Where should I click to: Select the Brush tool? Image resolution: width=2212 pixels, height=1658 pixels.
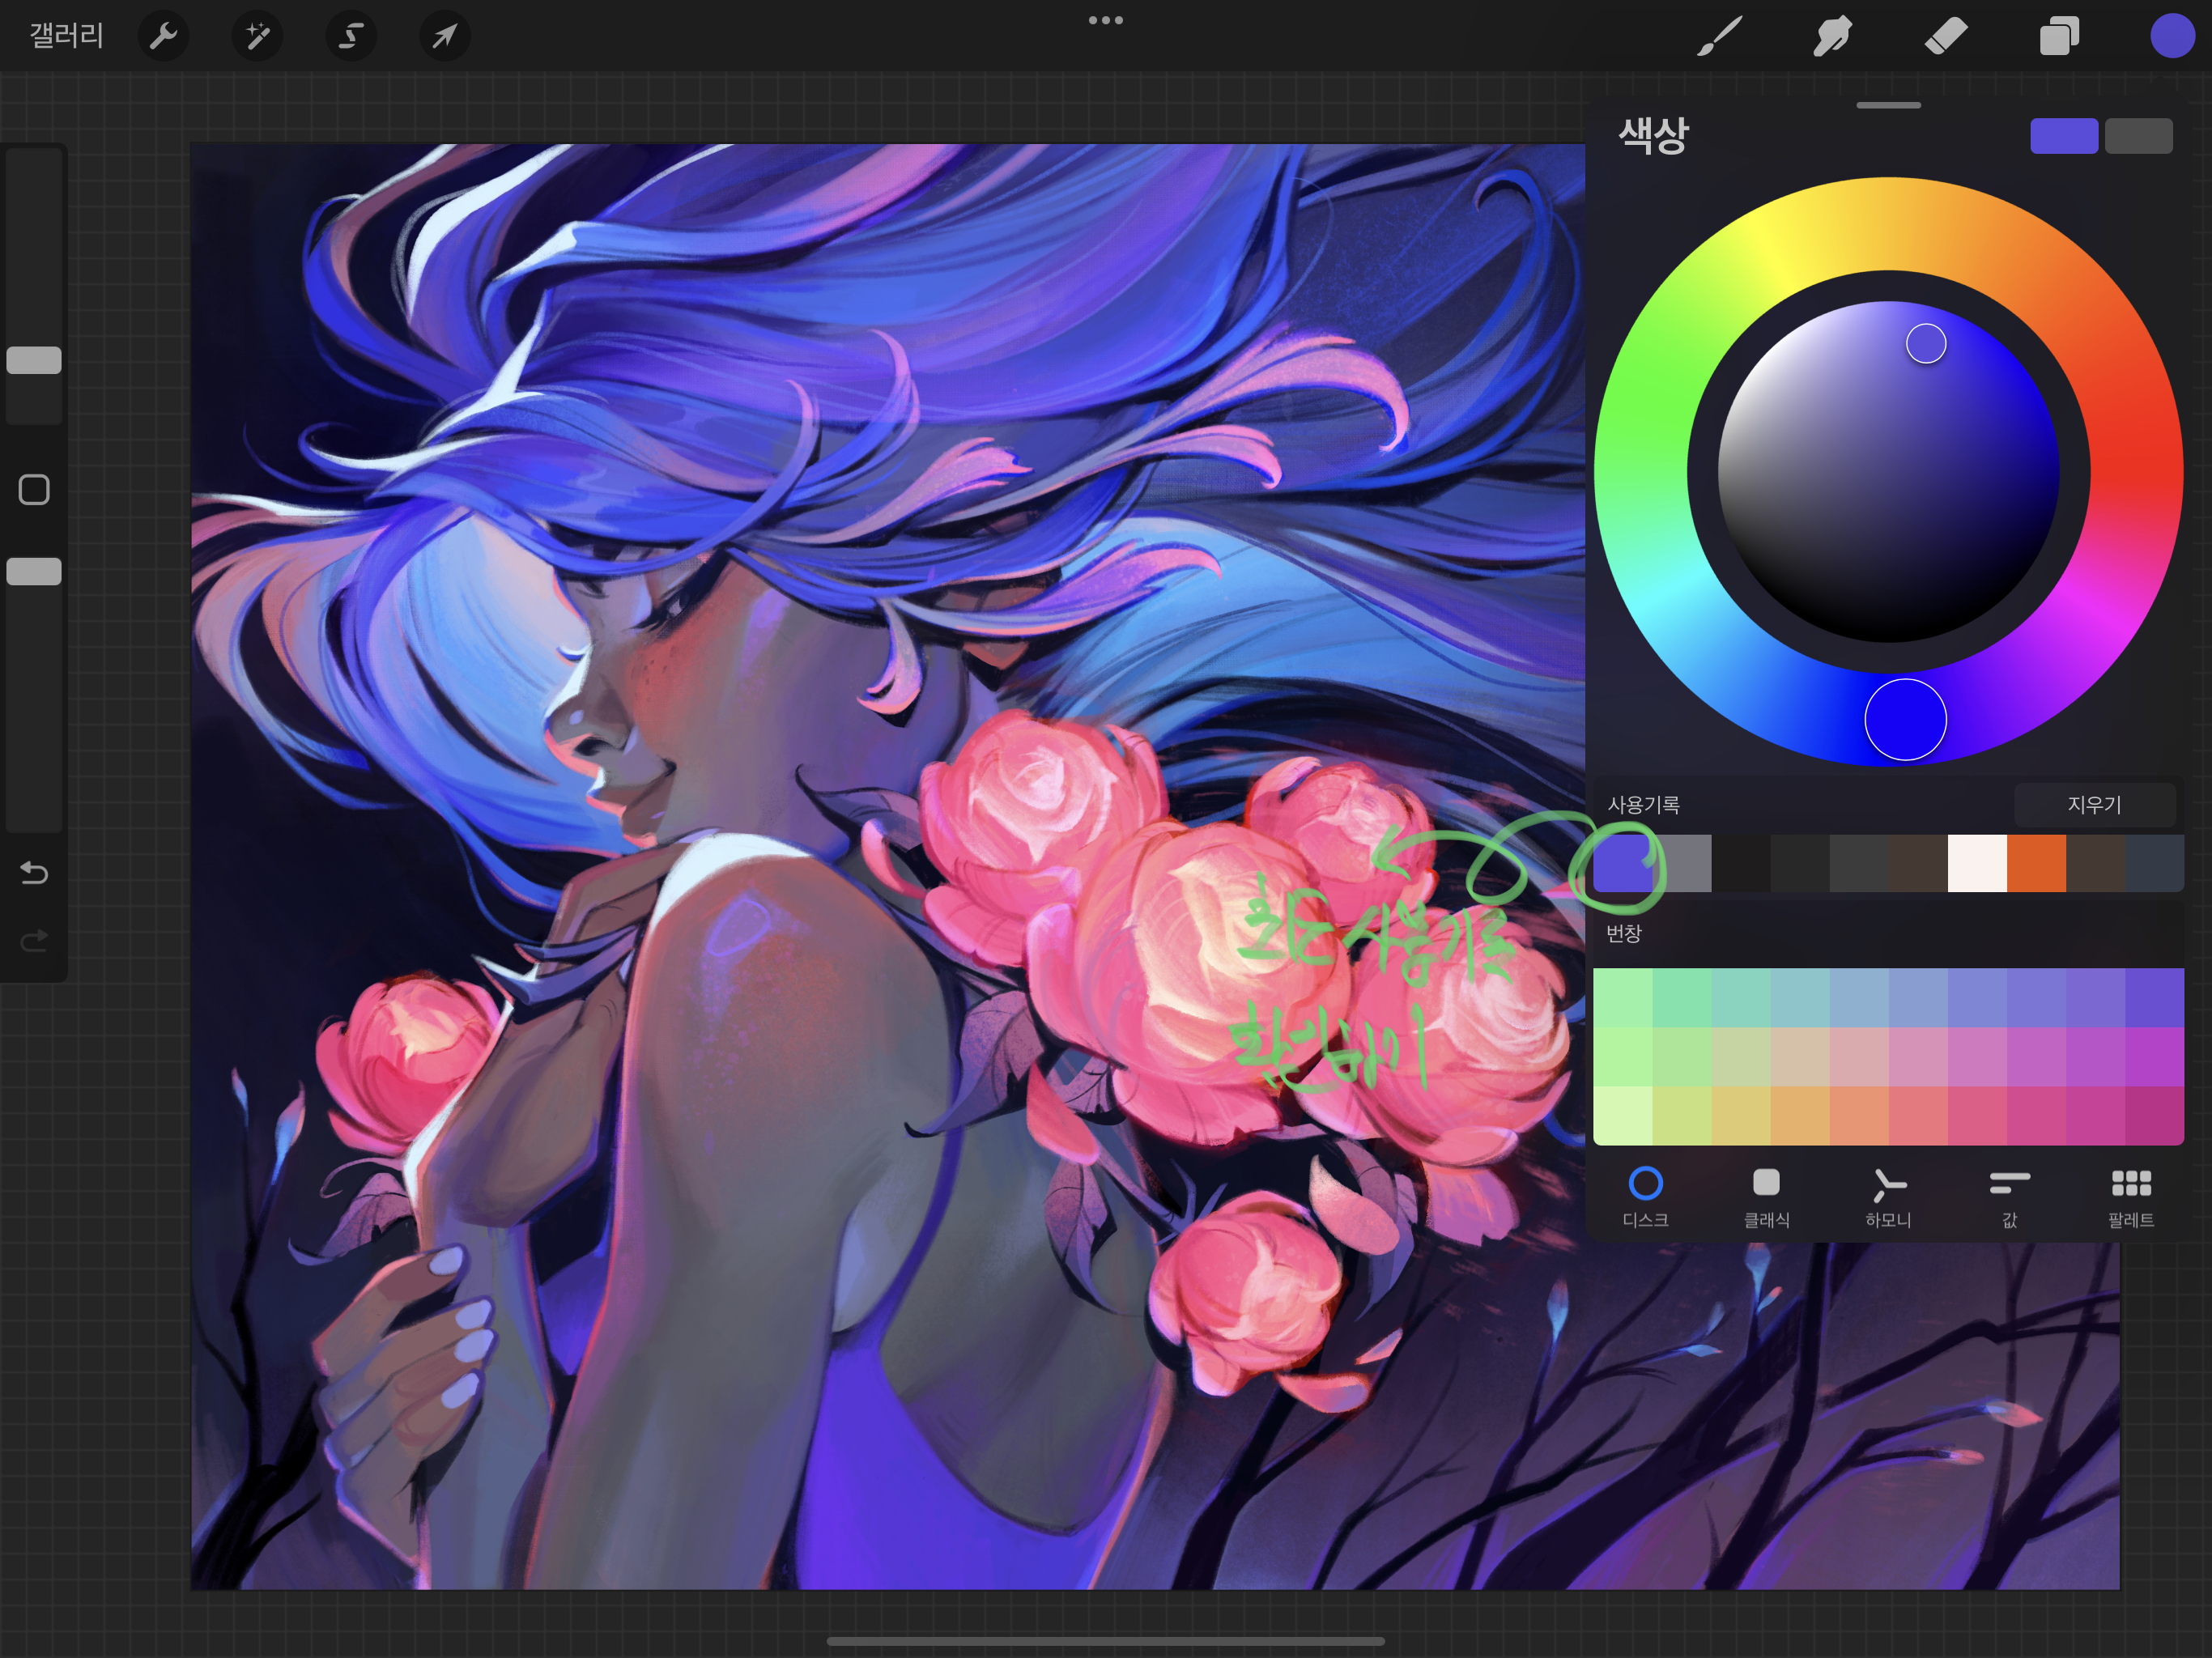(x=1719, y=37)
